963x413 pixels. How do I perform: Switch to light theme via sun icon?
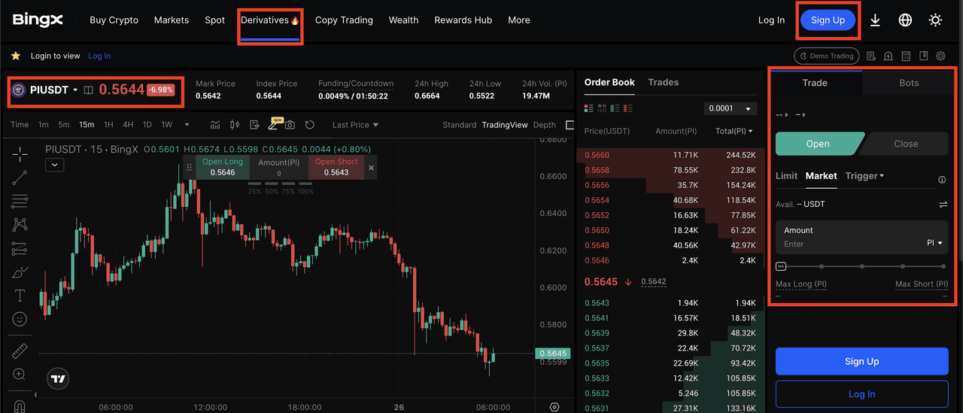click(x=935, y=20)
